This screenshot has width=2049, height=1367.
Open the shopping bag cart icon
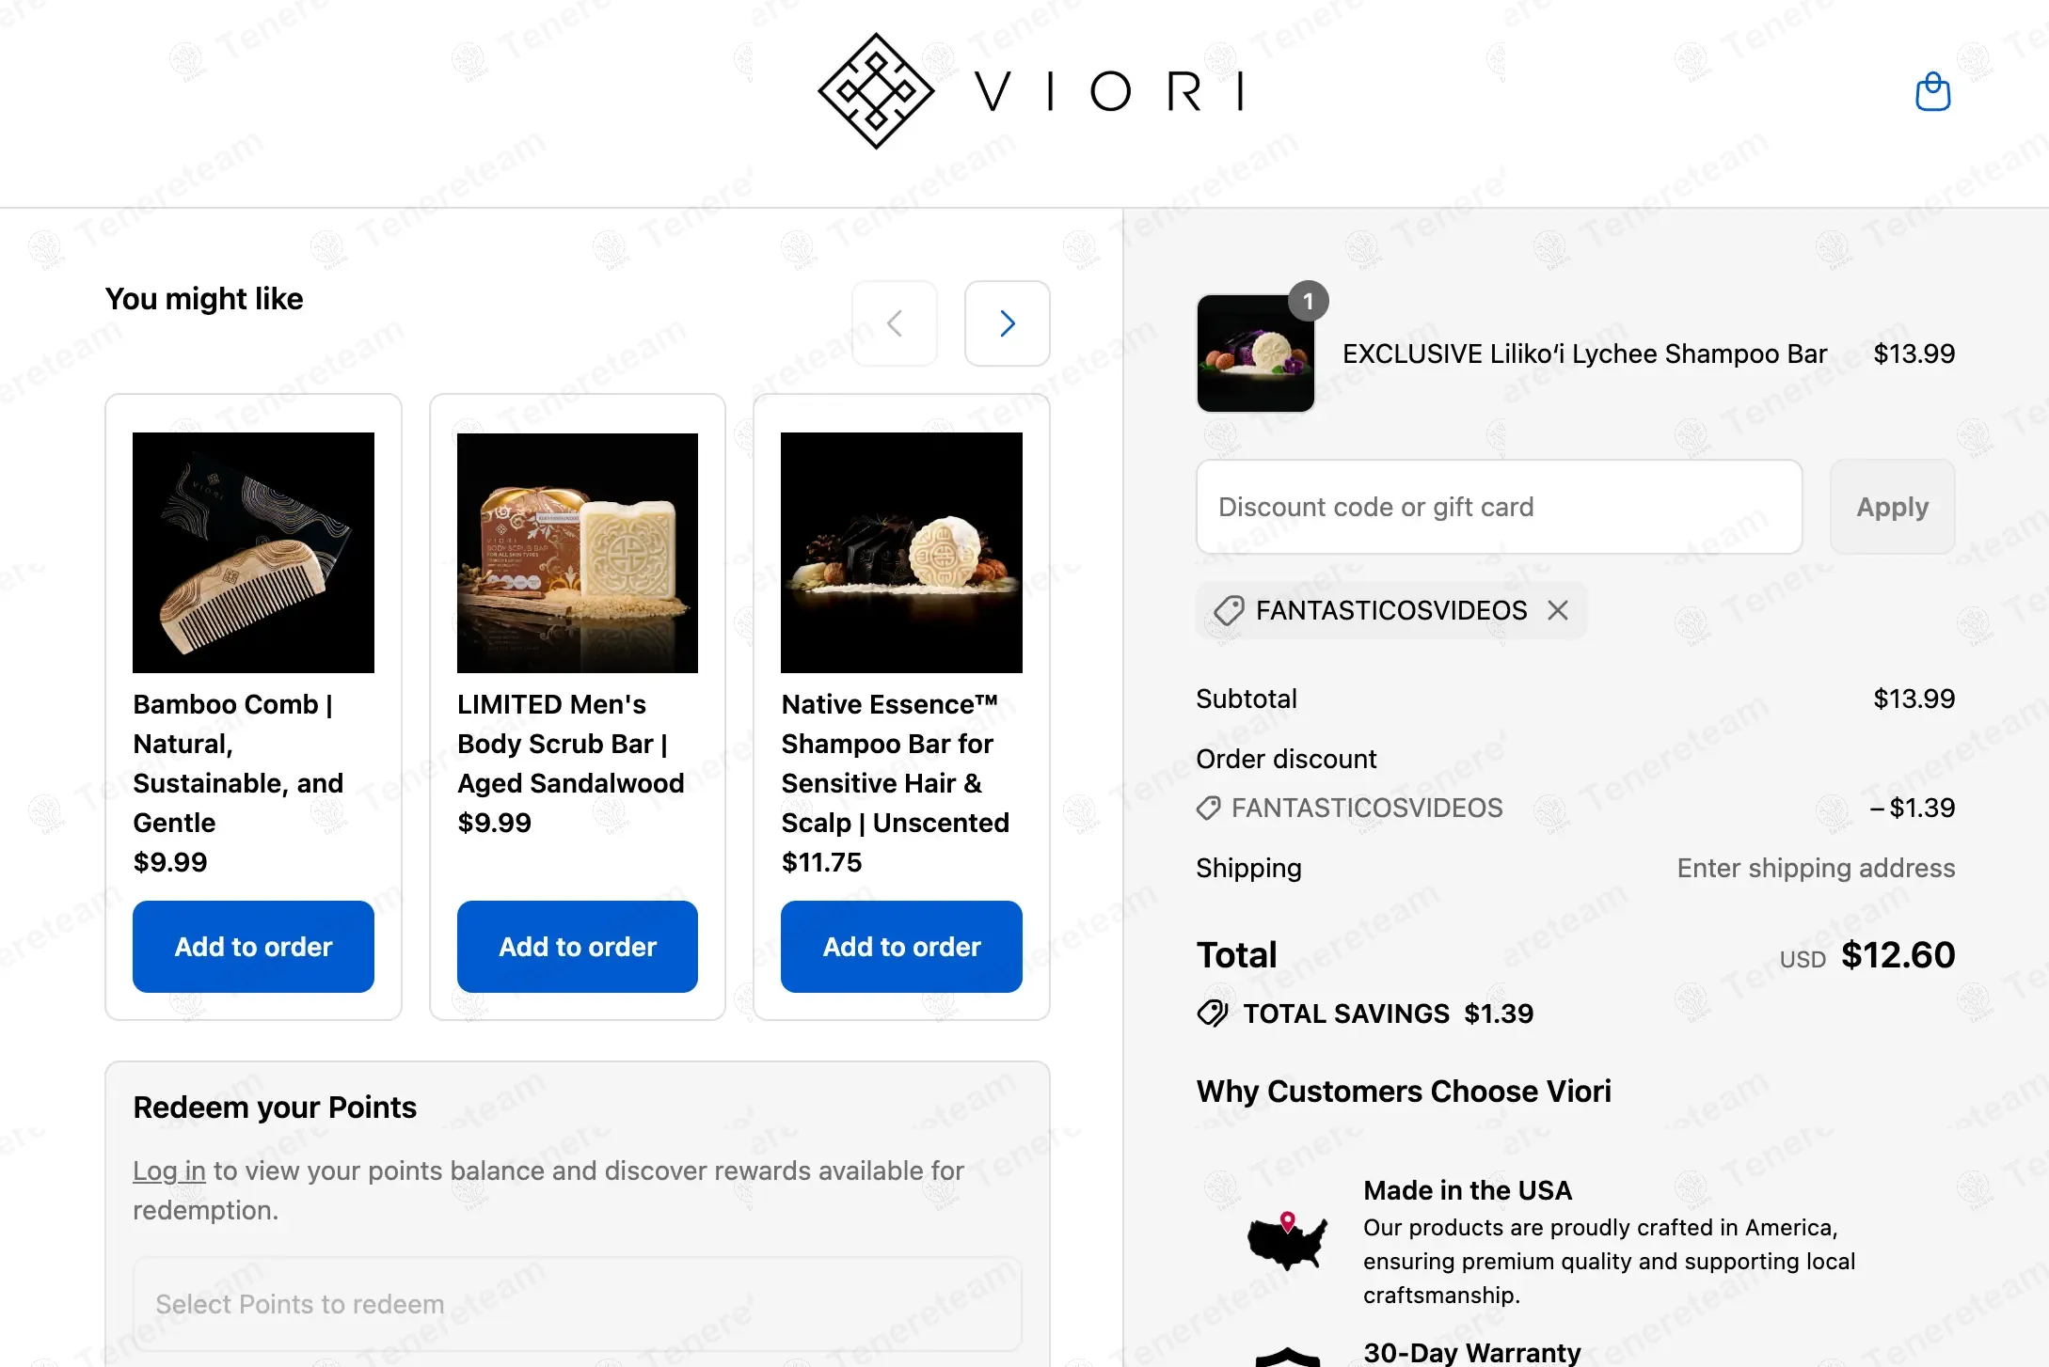tap(1932, 91)
